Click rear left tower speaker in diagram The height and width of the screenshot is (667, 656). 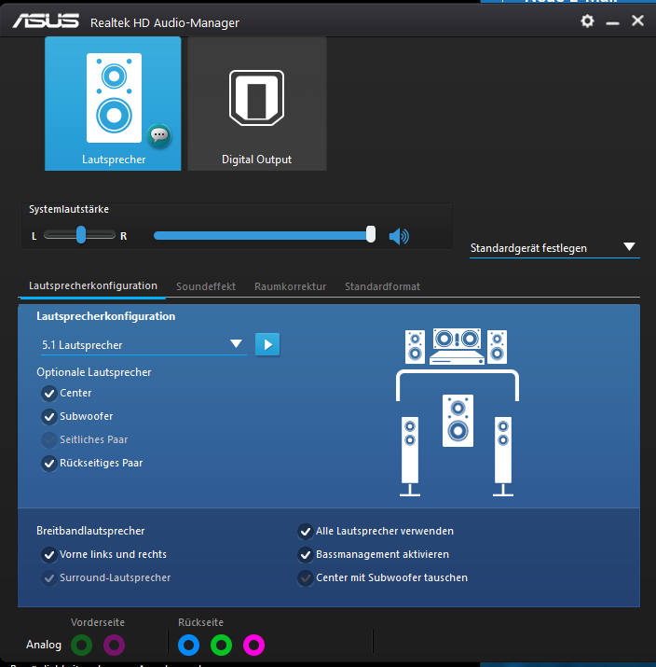point(410,456)
